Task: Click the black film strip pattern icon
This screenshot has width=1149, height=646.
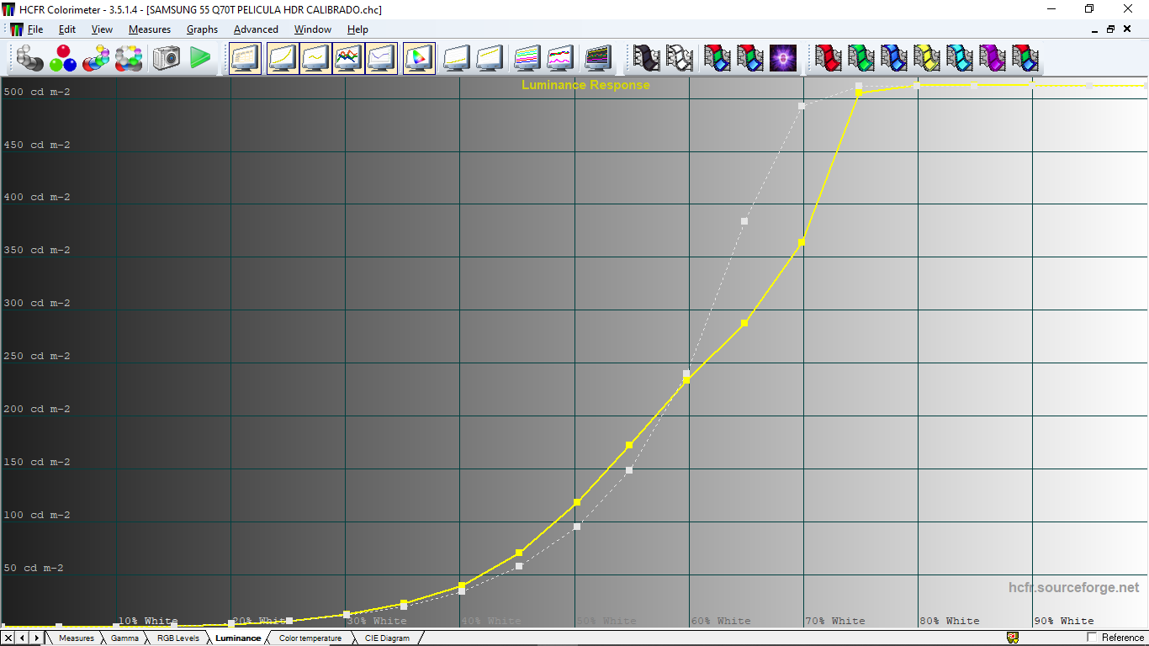Action: 647,58
